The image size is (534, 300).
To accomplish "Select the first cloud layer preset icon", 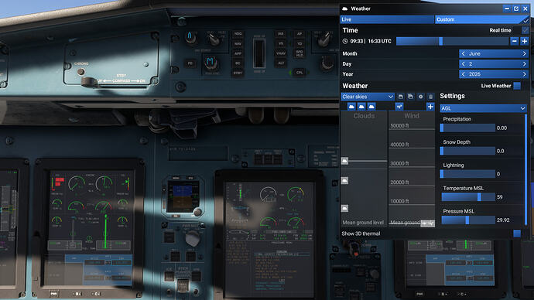I will (351, 107).
